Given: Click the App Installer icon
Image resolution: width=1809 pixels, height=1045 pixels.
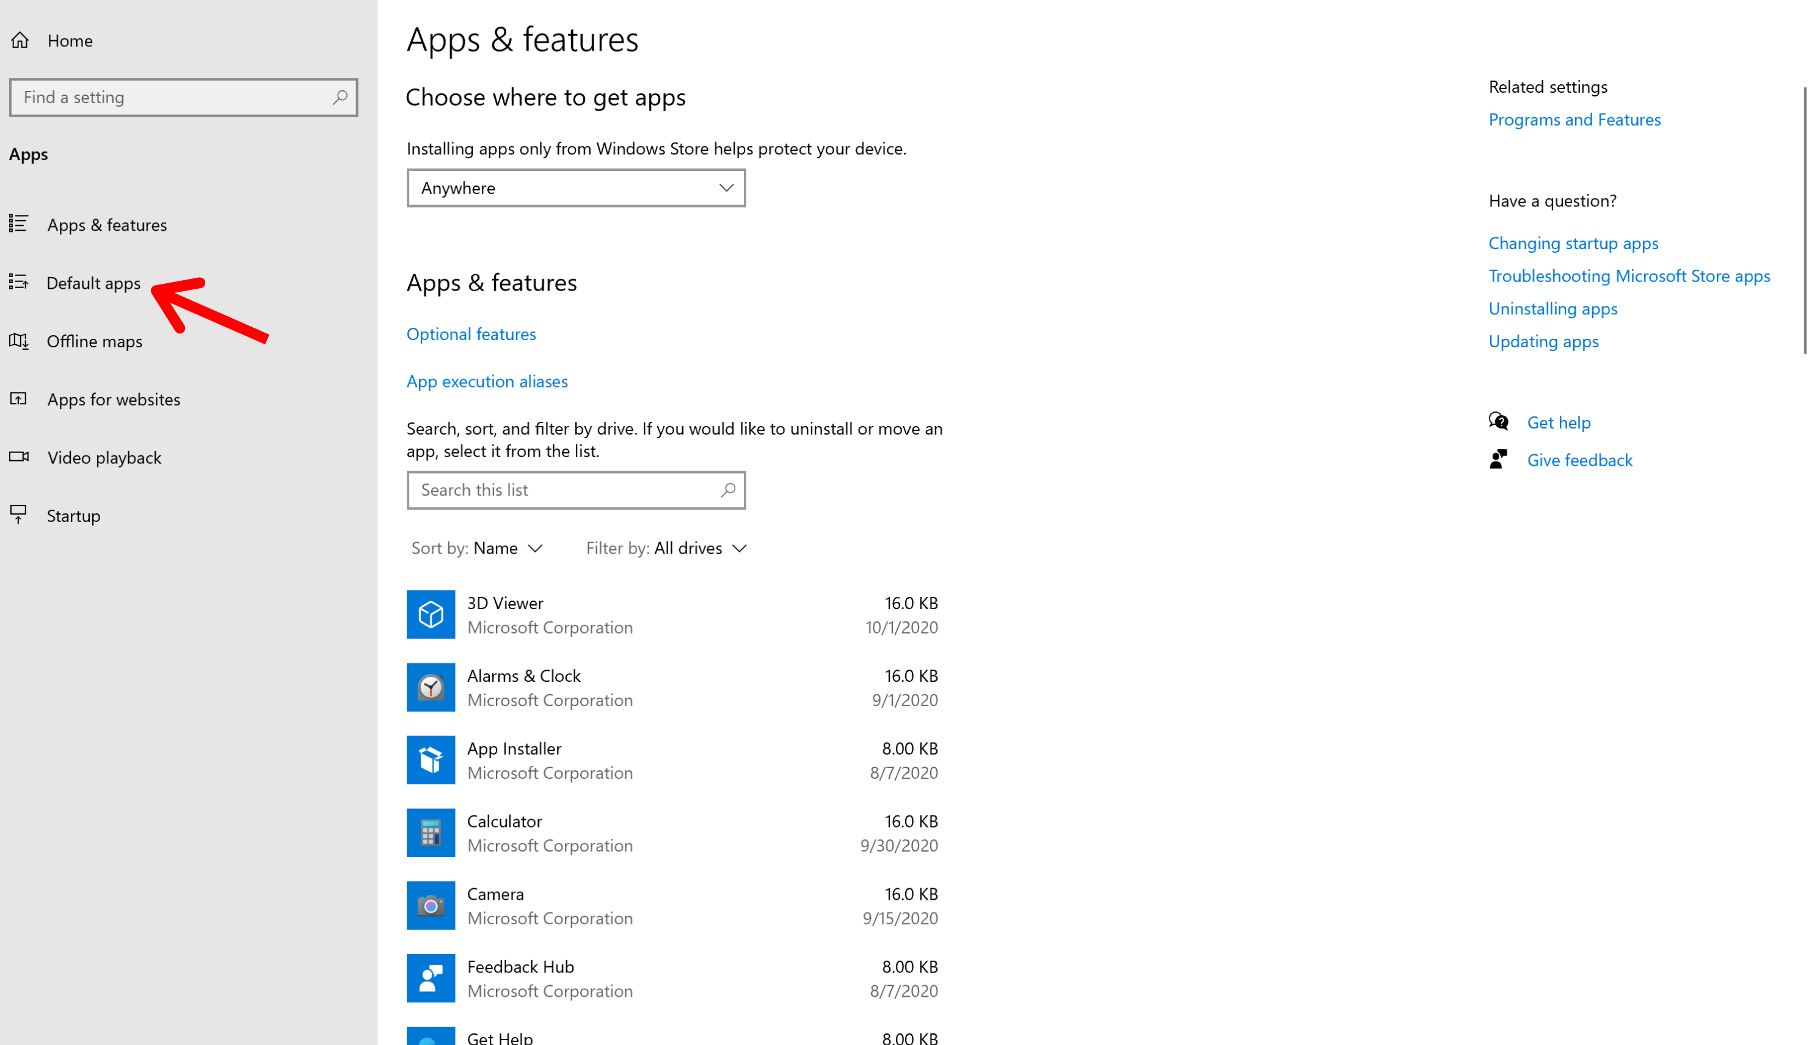Looking at the screenshot, I should click(x=431, y=761).
